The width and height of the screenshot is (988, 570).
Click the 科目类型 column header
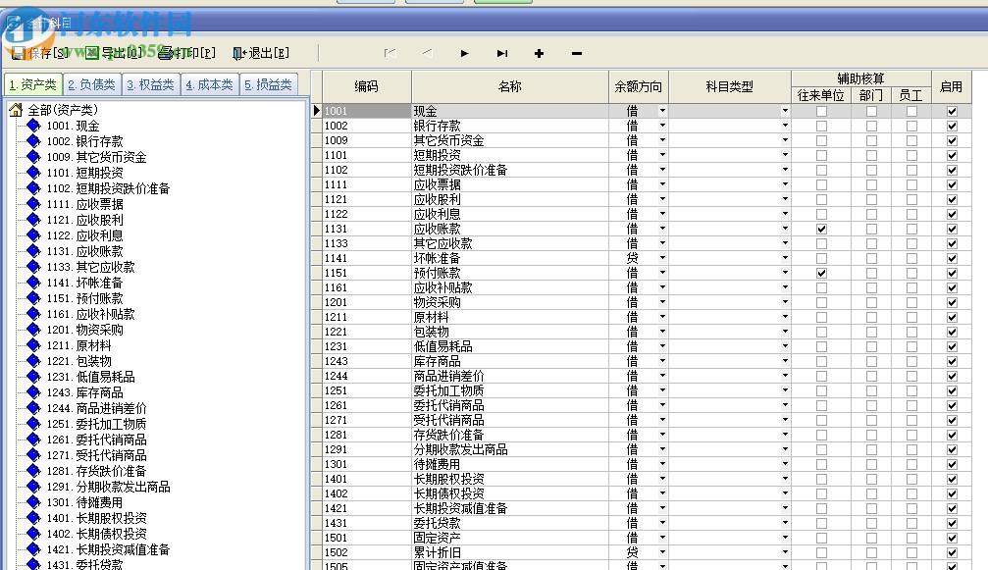click(x=730, y=87)
